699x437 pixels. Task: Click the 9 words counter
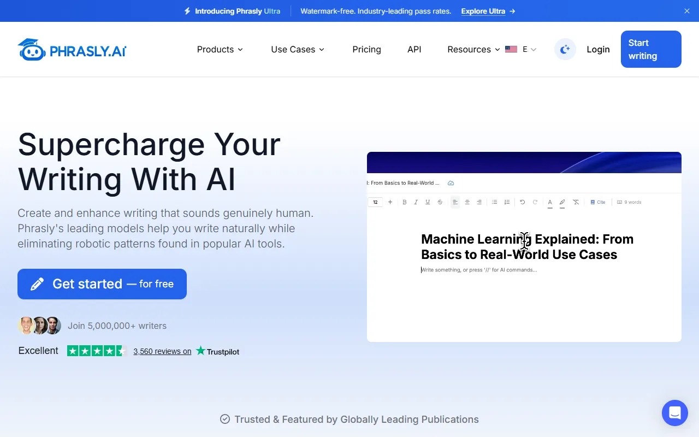(x=629, y=202)
